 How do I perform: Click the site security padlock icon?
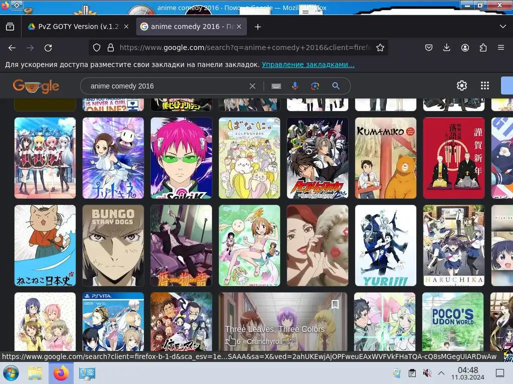111,47
